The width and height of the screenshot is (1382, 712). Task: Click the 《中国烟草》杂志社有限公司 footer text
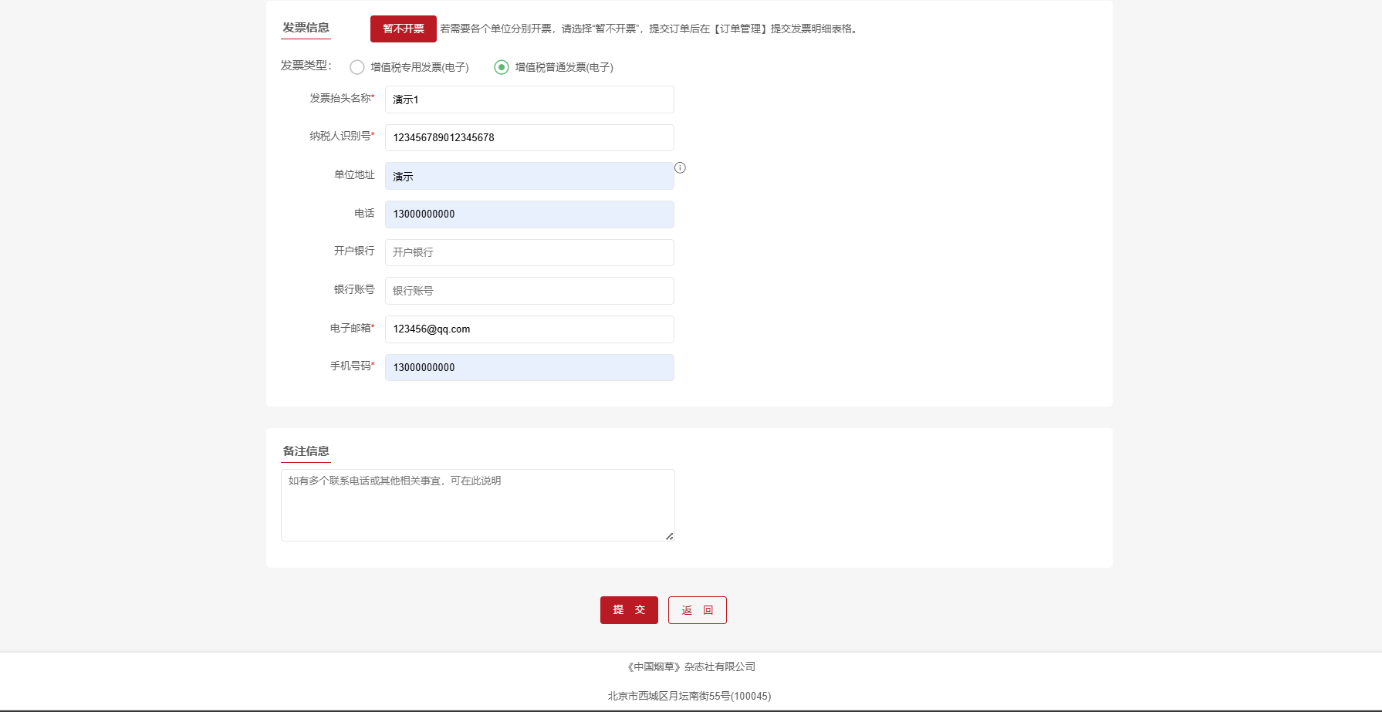pyautogui.click(x=691, y=667)
